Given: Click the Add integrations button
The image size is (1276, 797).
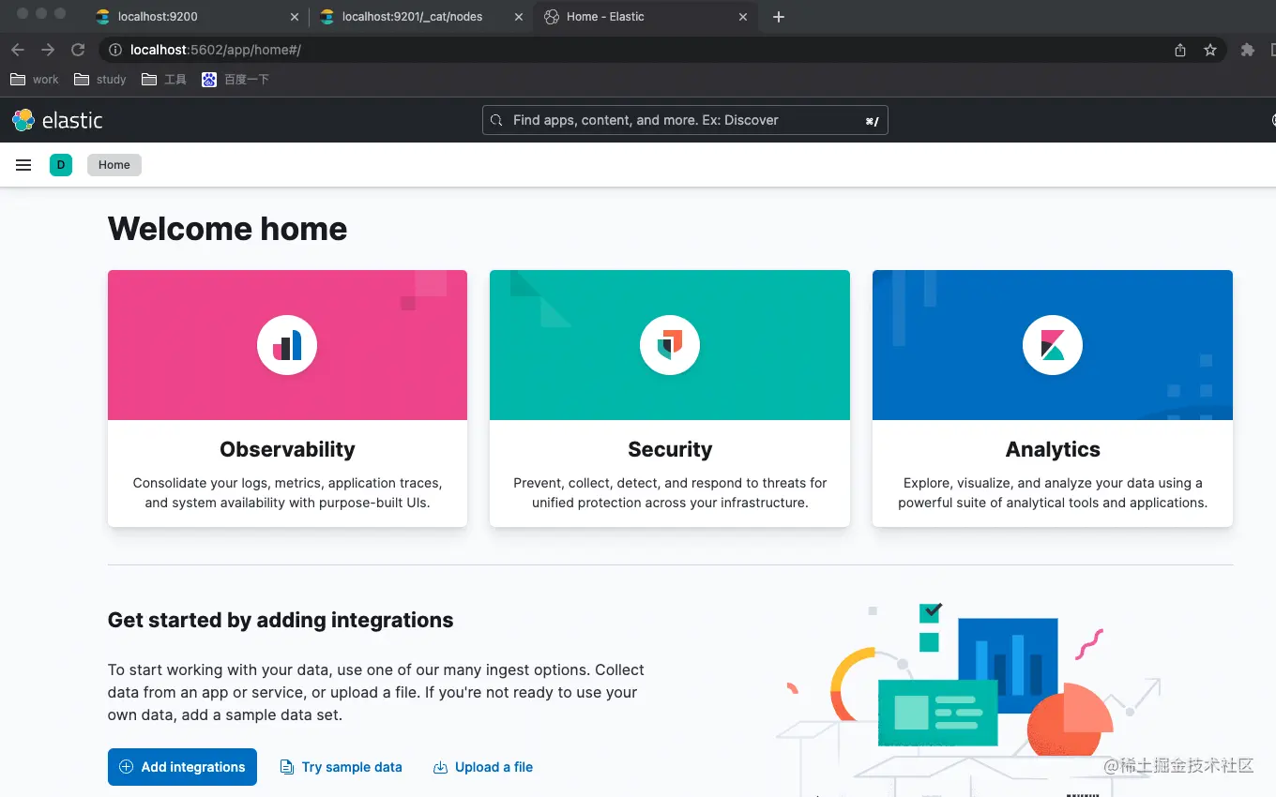Looking at the screenshot, I should 182,767.
